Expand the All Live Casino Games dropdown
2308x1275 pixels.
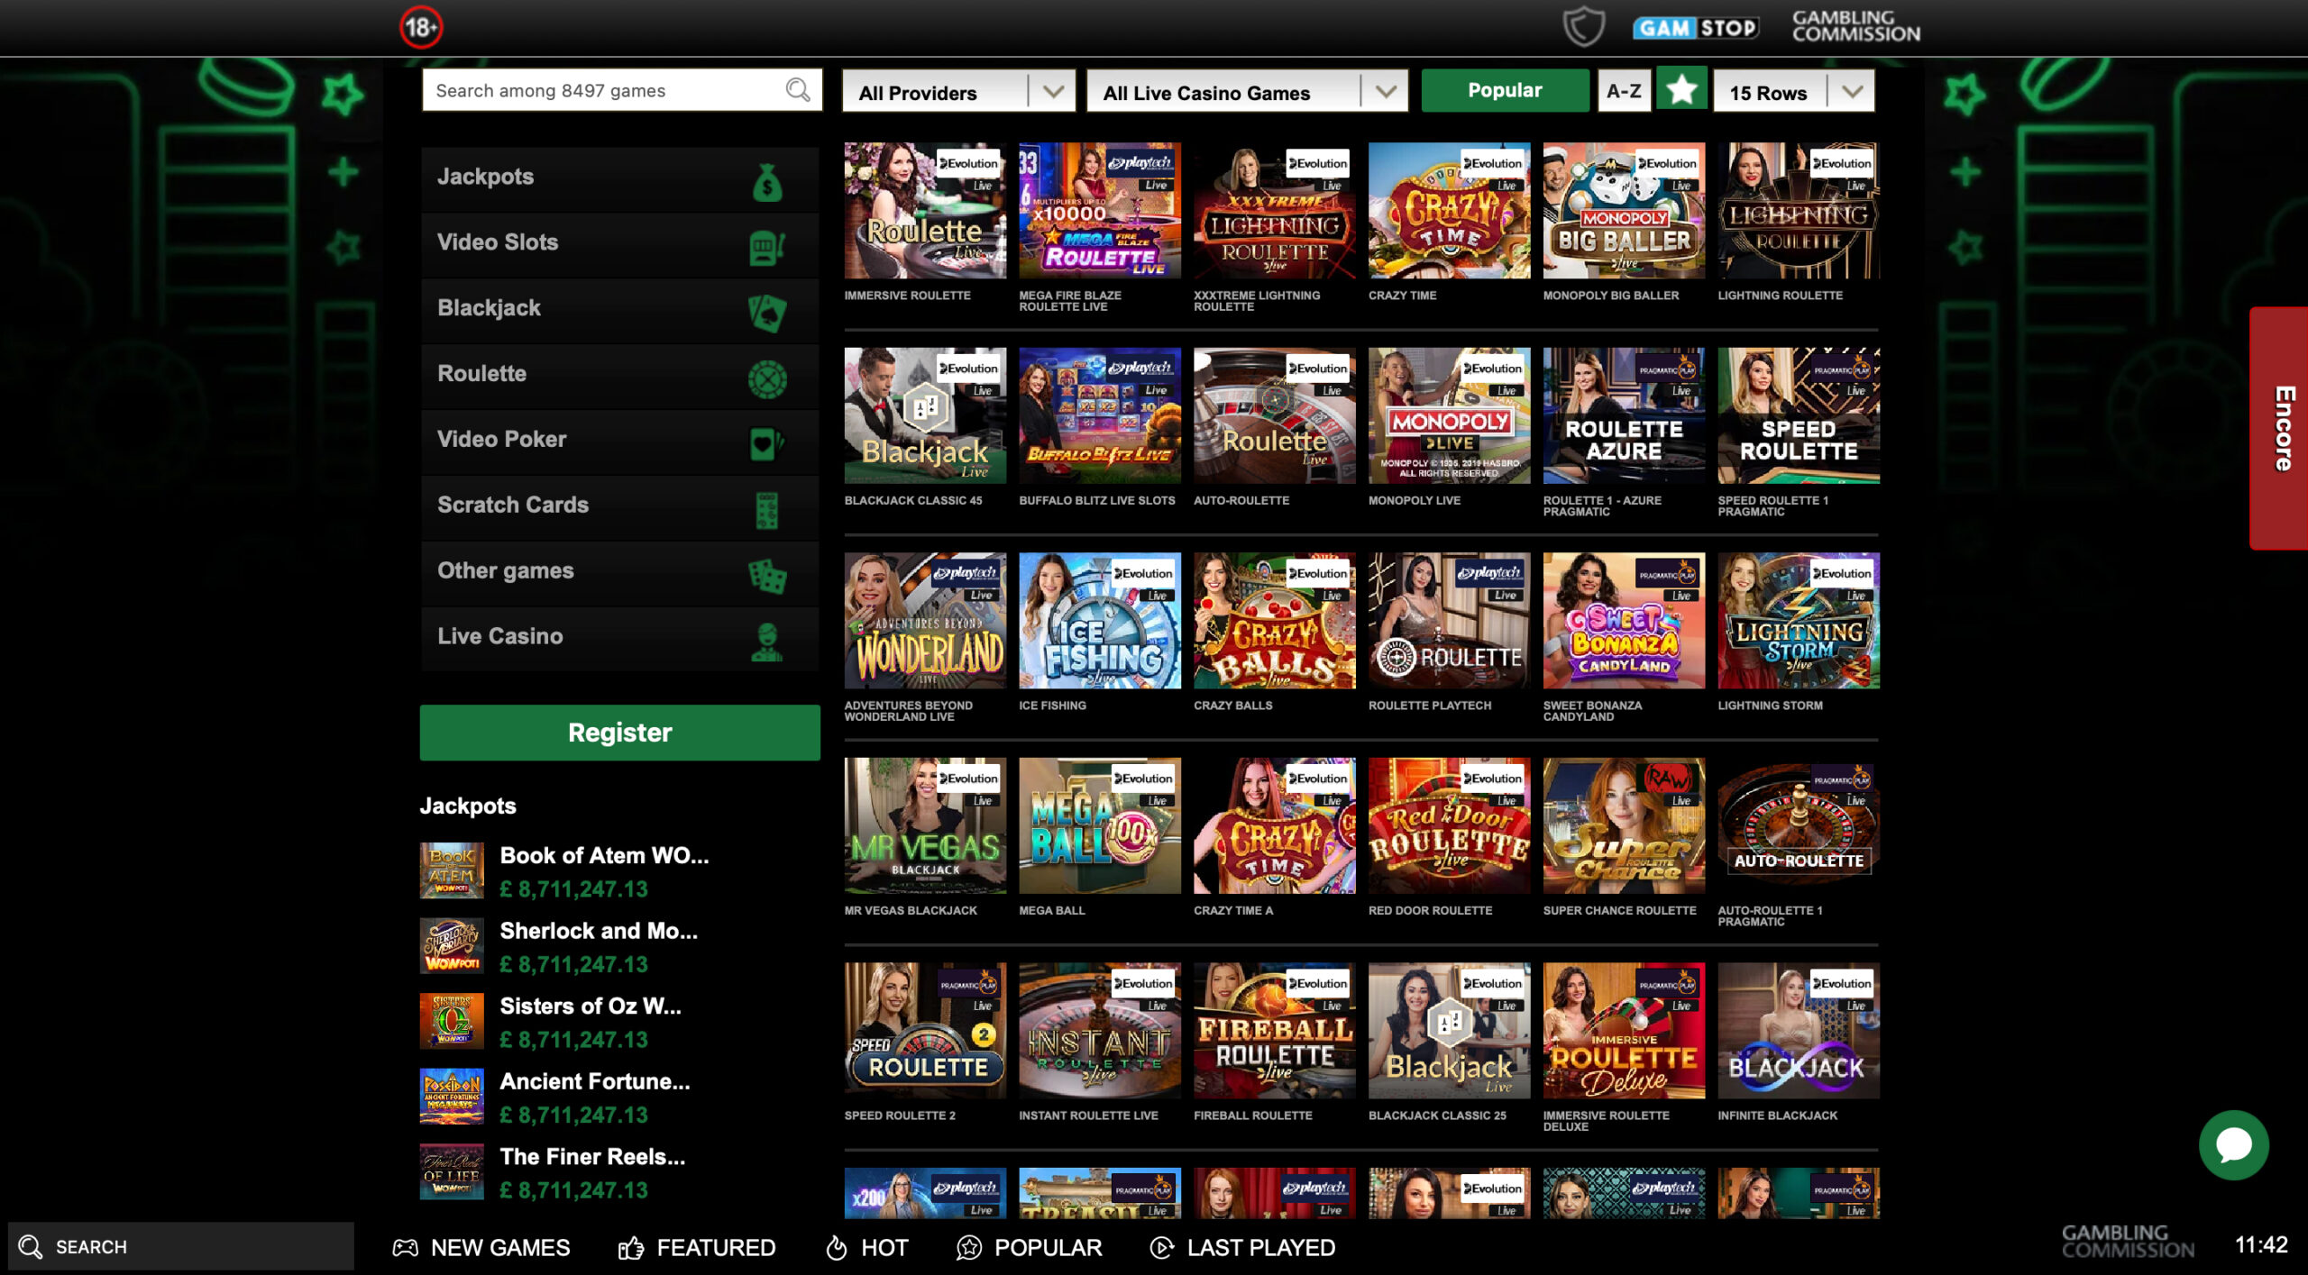click(1247, 91)
